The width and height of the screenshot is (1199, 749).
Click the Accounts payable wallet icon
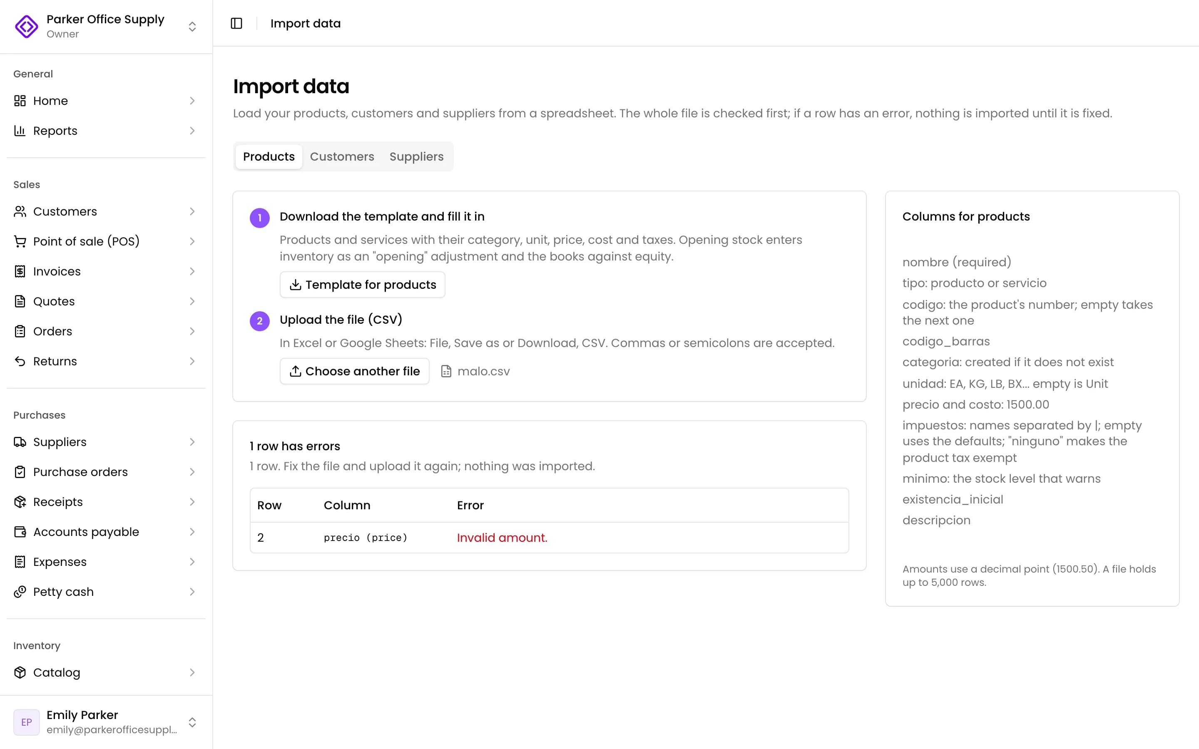pos(20,532)
